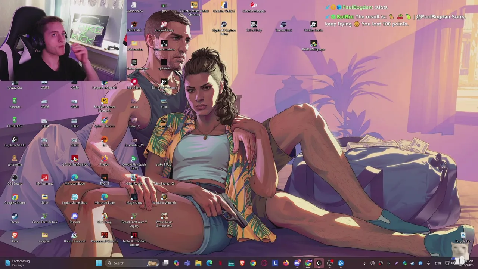This screenshot has width=478, height=269.
Task: Select the FACEIT desktop icon beside Clash Royale
Action: coord(105,180)
